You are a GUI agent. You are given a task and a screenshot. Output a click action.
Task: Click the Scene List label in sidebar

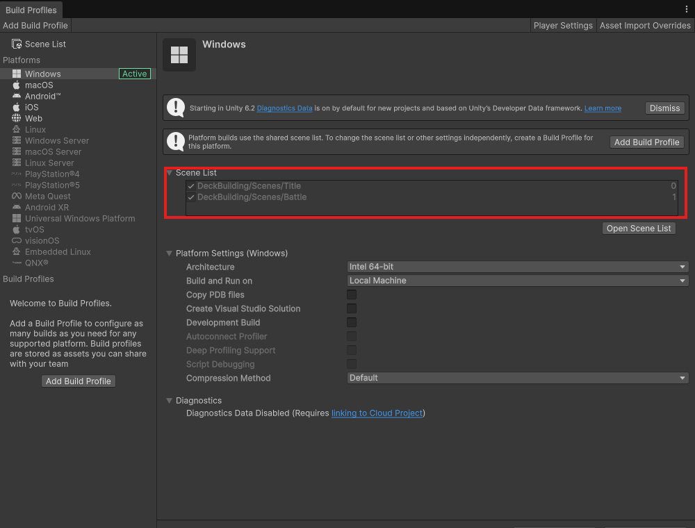[x=45, y=44]
